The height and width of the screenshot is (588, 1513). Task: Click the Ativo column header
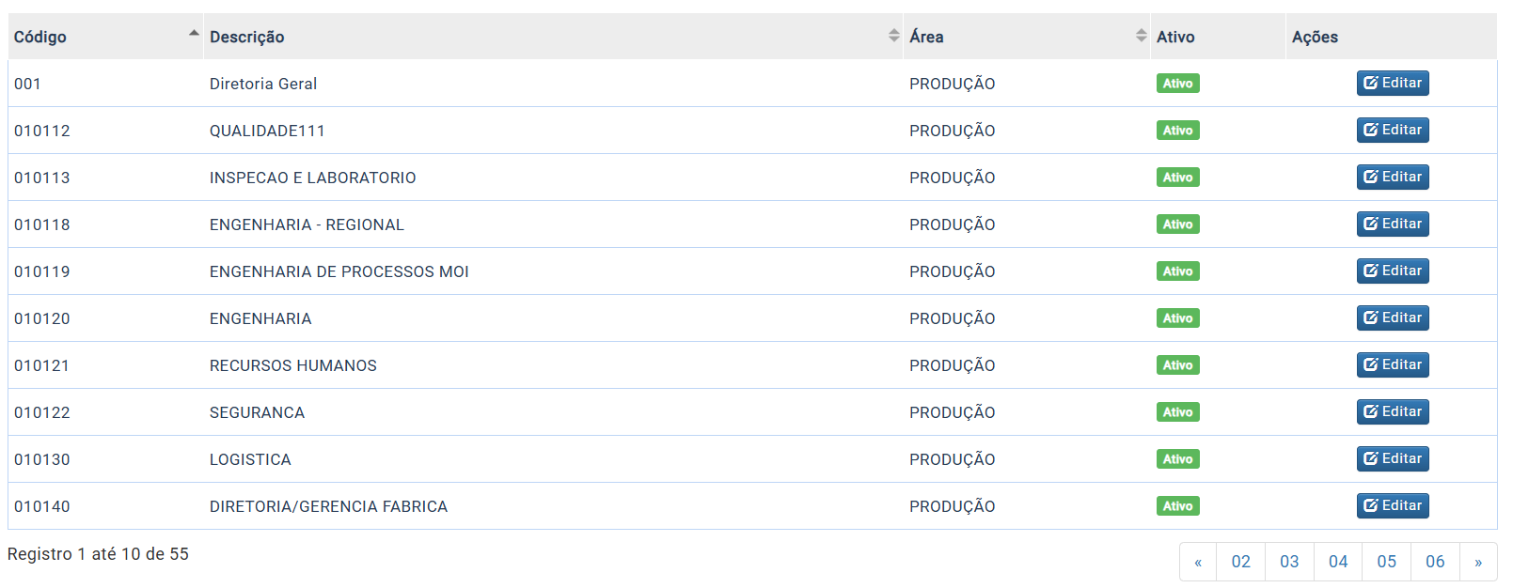coord(1175,37)
